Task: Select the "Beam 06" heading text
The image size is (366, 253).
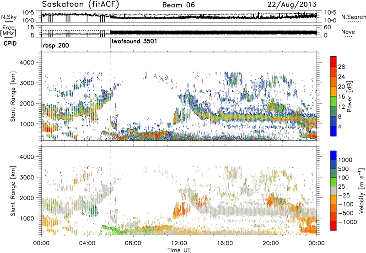Action: point(178,5)
